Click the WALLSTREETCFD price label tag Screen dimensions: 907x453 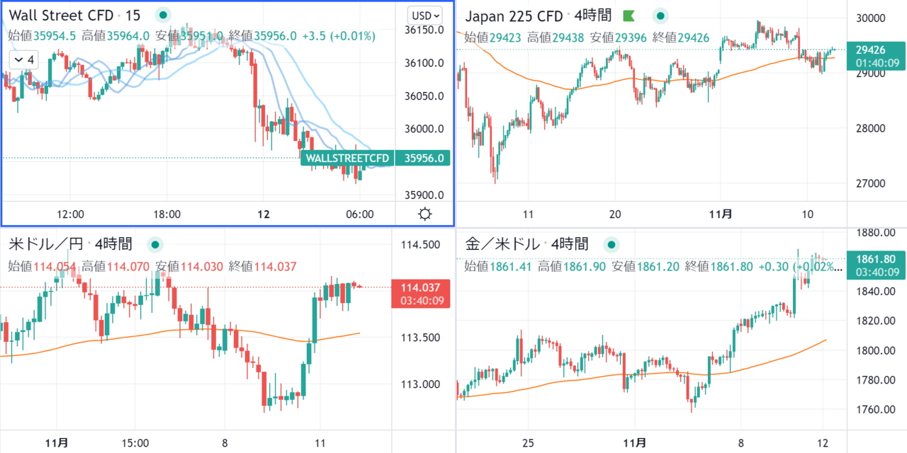click(x=347, y=158)
